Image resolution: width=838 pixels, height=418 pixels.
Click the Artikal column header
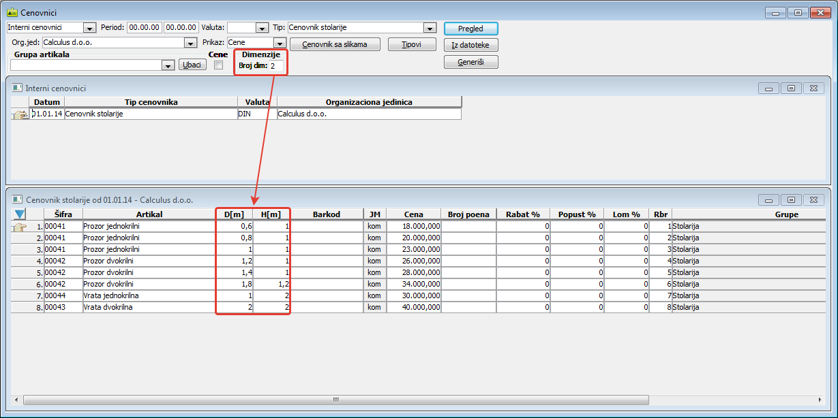coord(149,214)
